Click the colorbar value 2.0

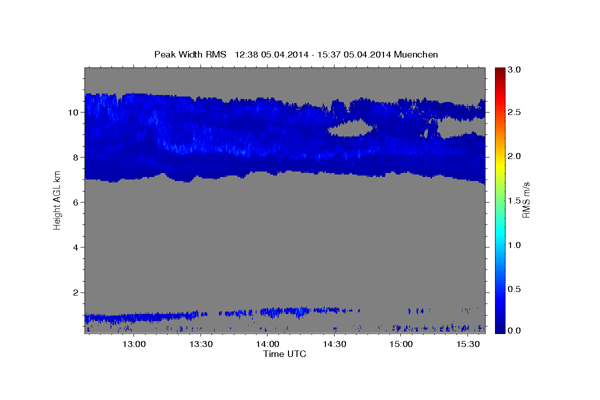(x=514, y=156)
